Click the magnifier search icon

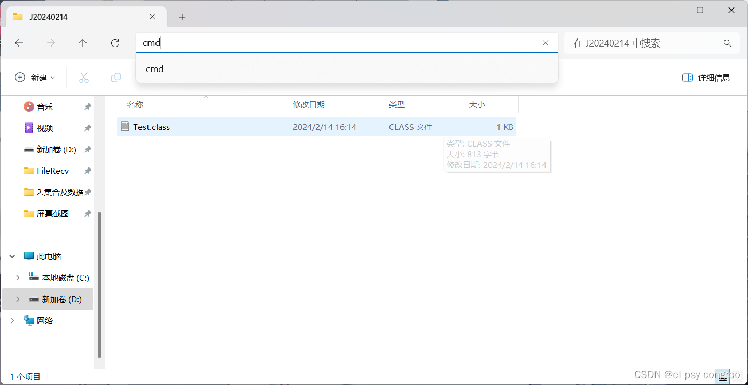click(727, 43)
